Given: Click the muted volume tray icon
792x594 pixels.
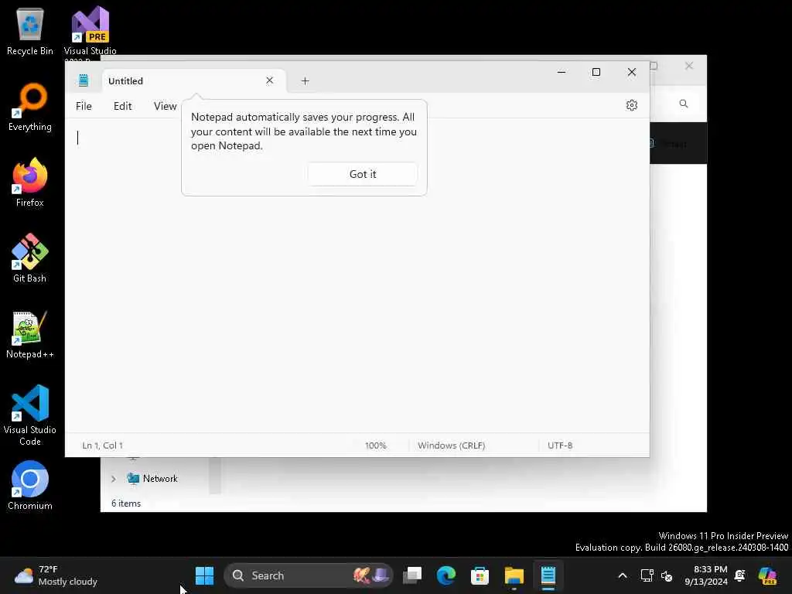Looking at the screenshot, I should coord(667,575).
